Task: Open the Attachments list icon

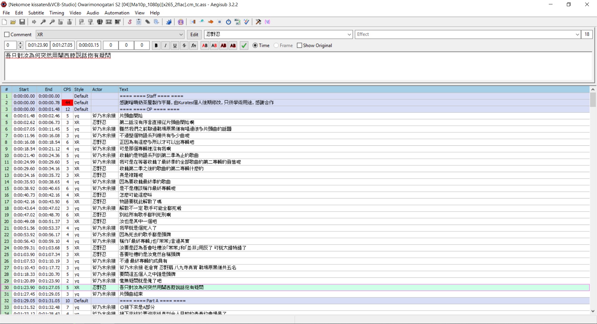Action: 148,22
